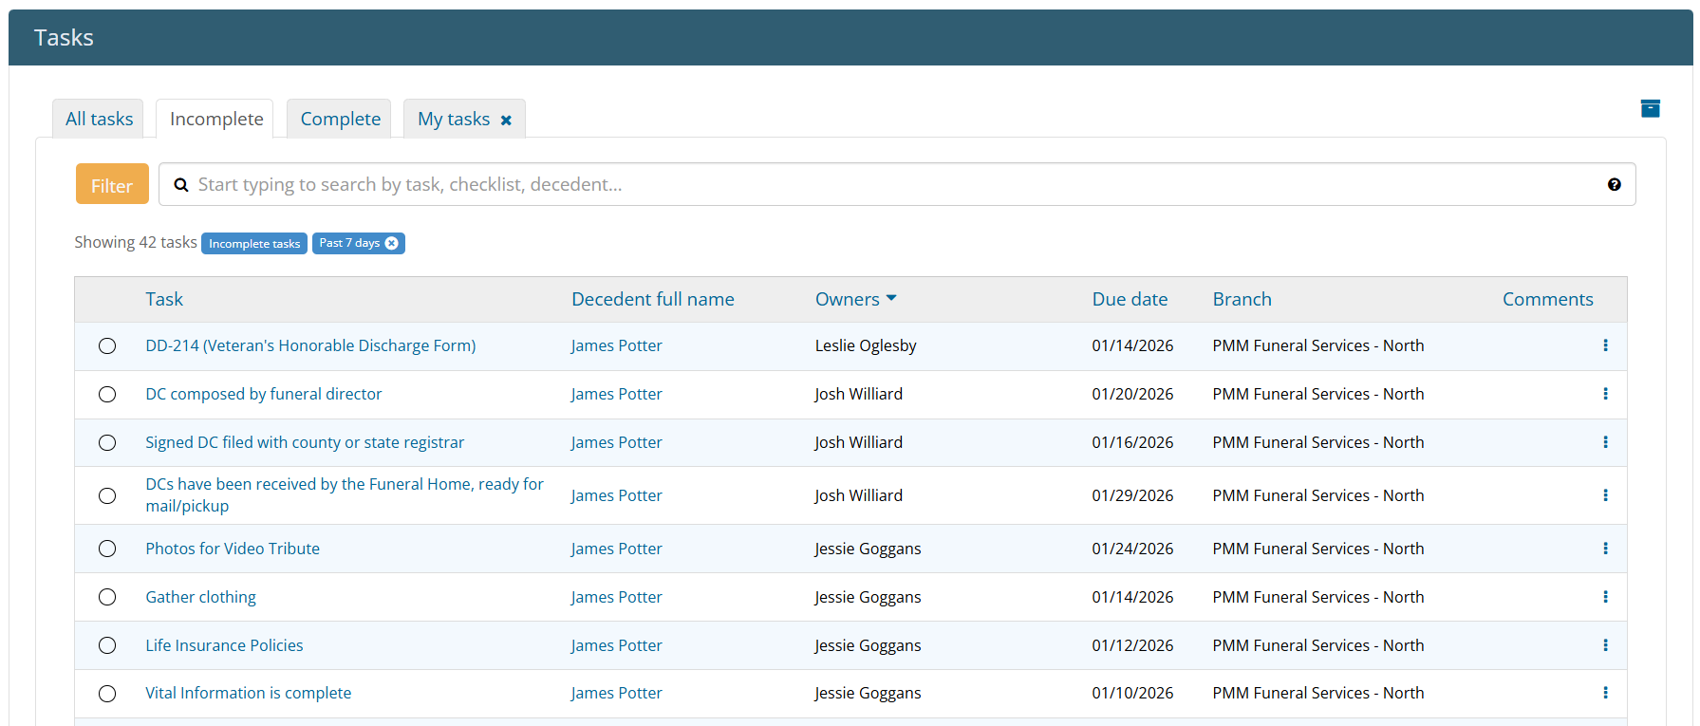Toggle completion circle for Vital Information task
The width and height of the screenshot is (1700, 726).
pyautogui.click(x=107, y=694)
